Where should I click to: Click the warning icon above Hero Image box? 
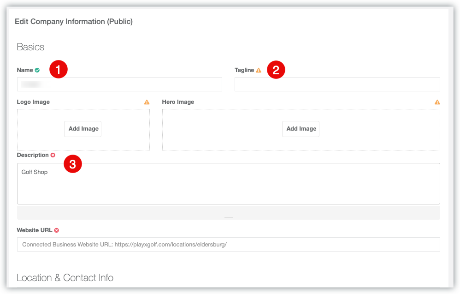coord(437,102)
